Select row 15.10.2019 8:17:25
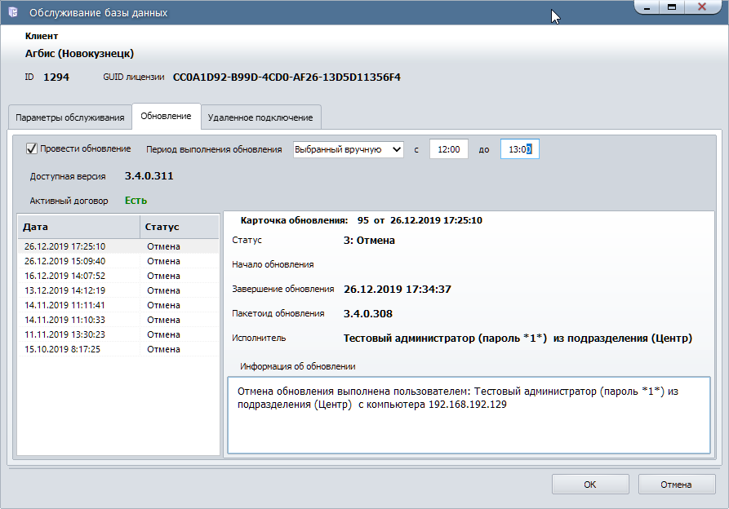This screenshot has width=729, height=509. (x=118, y=349)
